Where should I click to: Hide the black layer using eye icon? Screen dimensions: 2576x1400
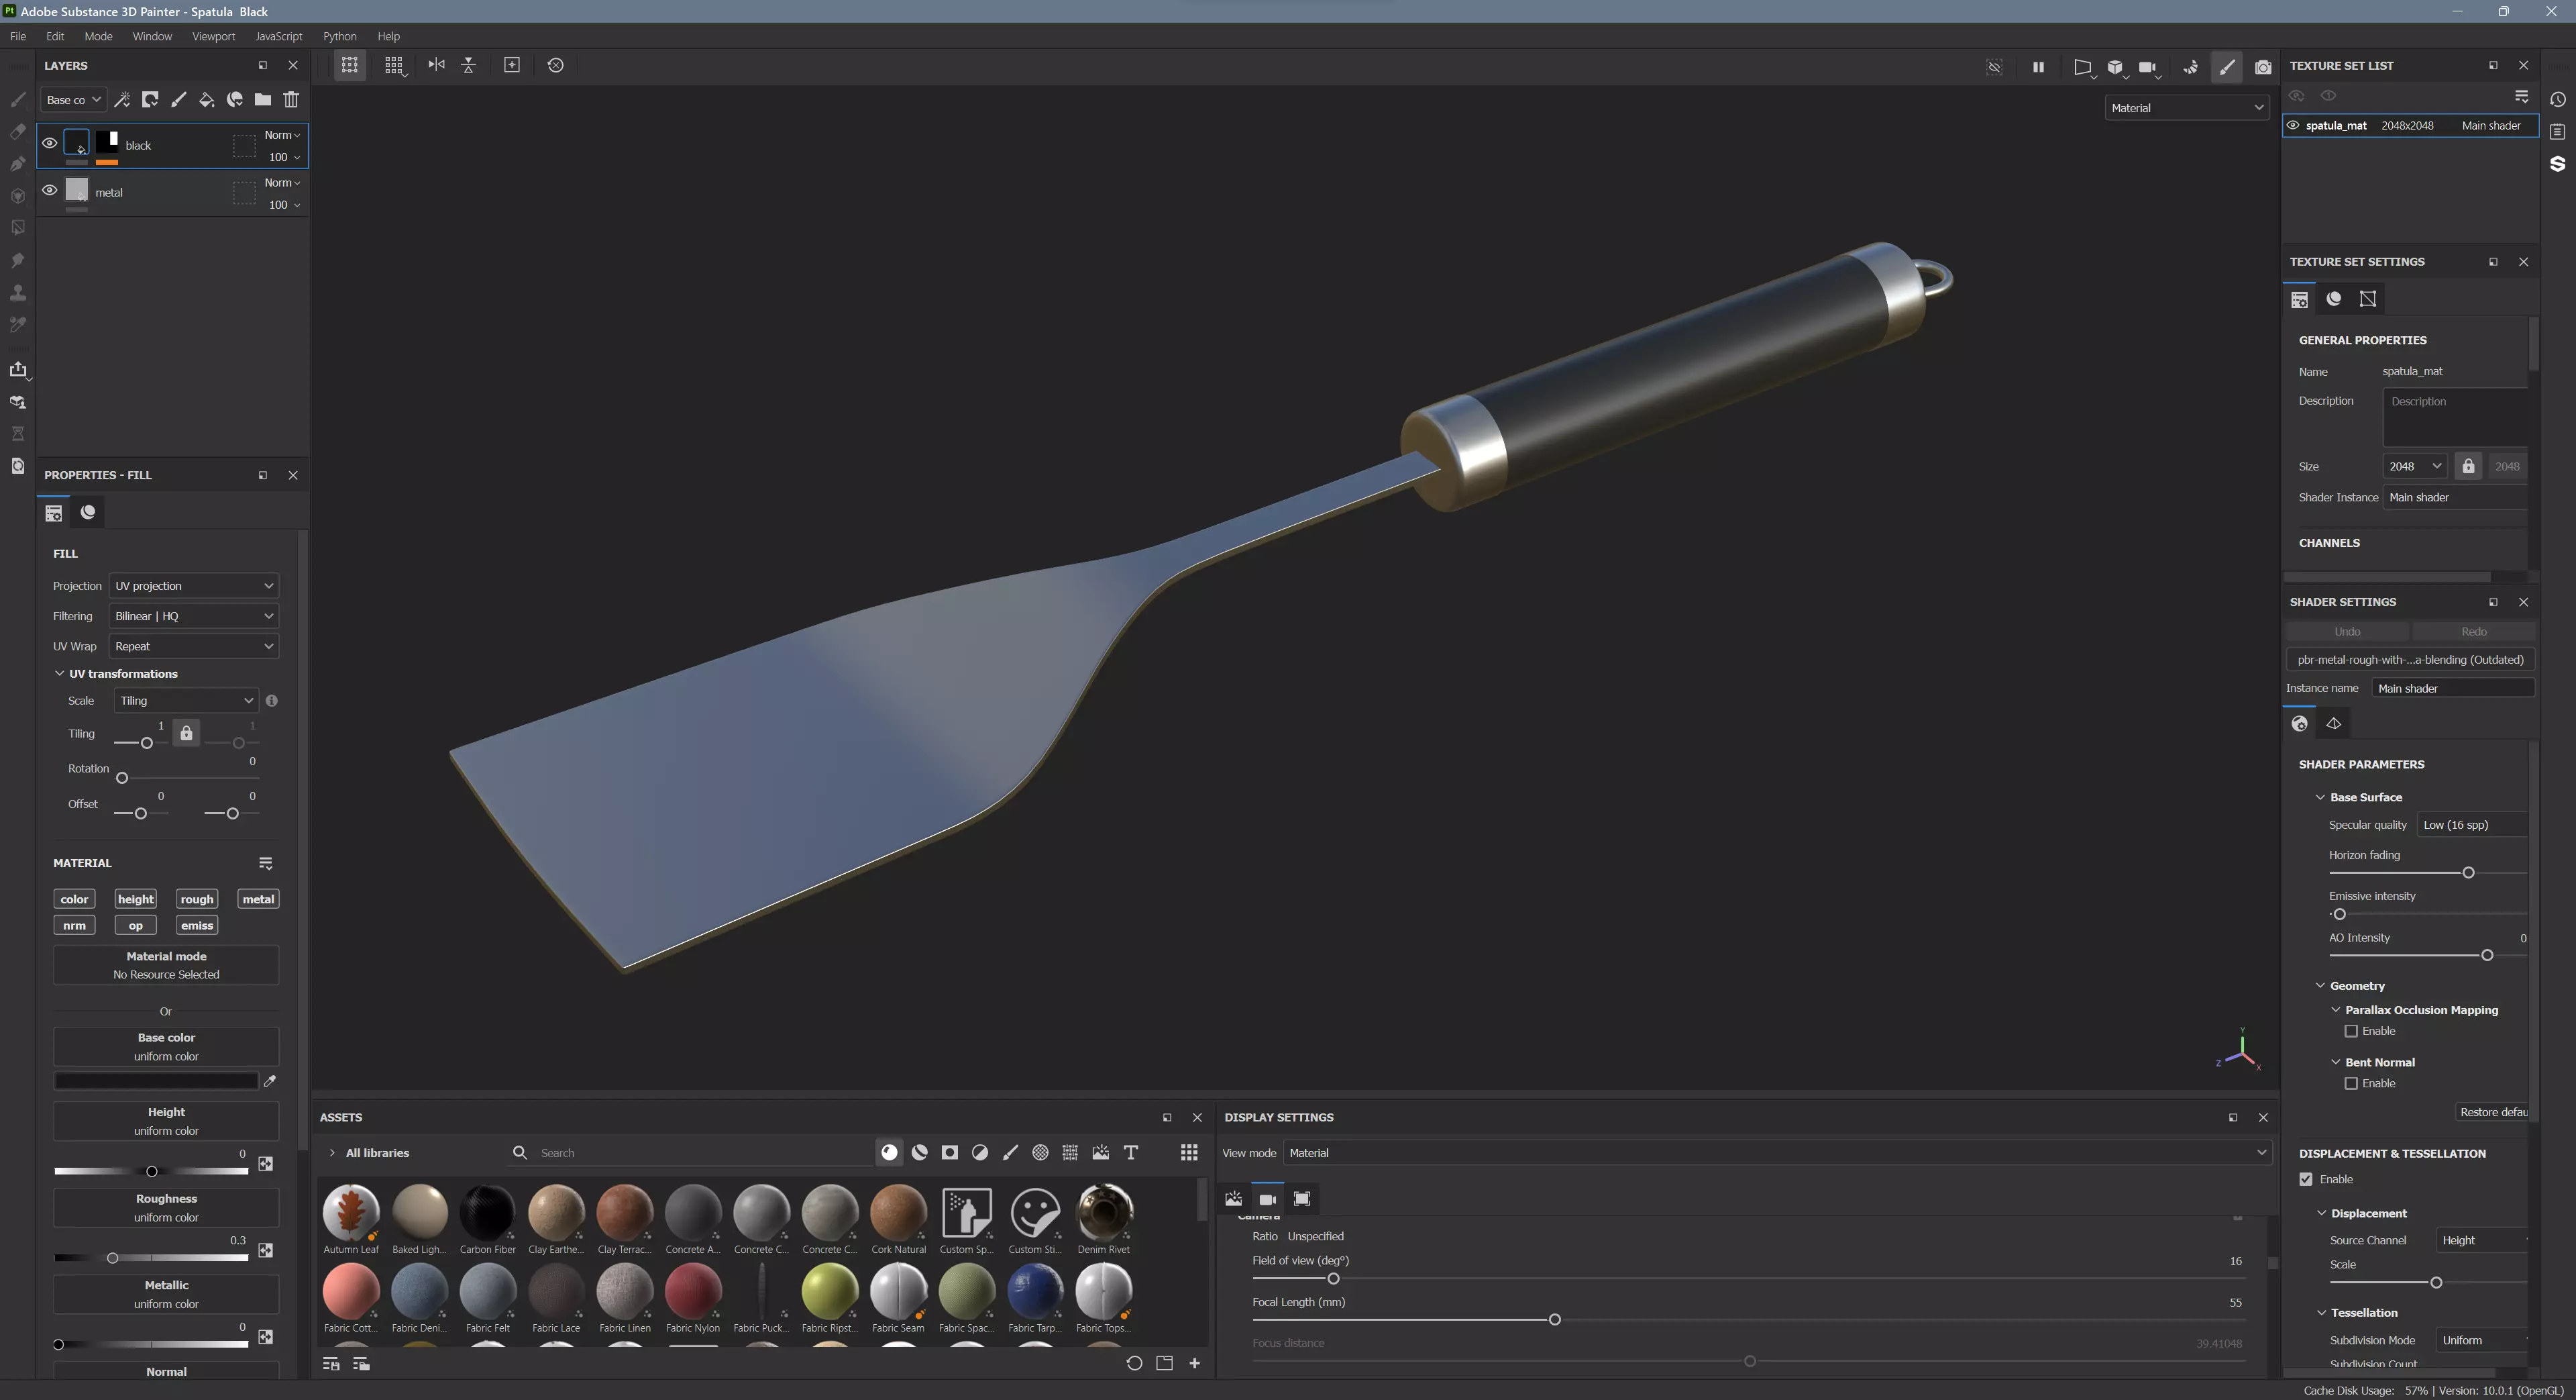point(49,143)
